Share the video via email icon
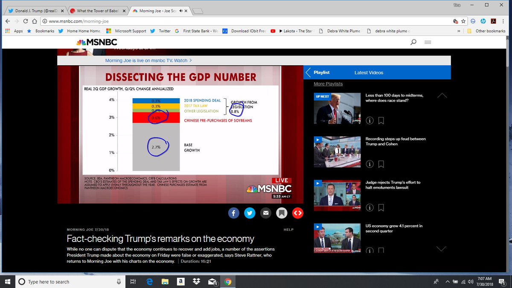Image resolution: width=512 pixels, height=288 pixels. tap(265, 212)
